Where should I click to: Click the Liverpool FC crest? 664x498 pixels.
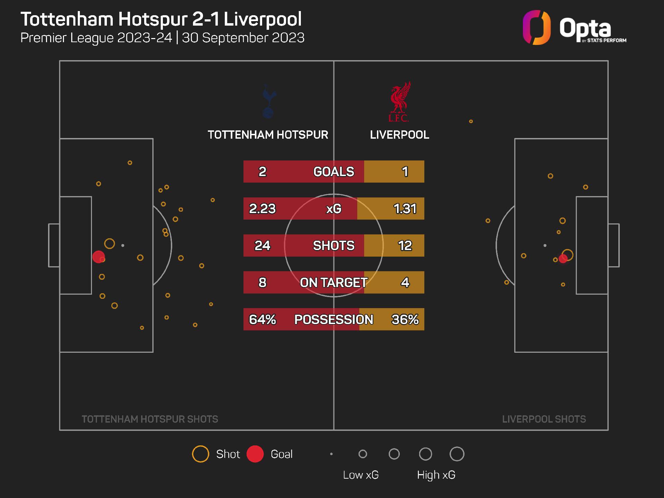399,101
